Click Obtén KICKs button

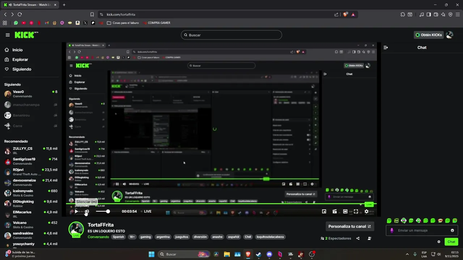pyautogui.click(x=429, y=35)
